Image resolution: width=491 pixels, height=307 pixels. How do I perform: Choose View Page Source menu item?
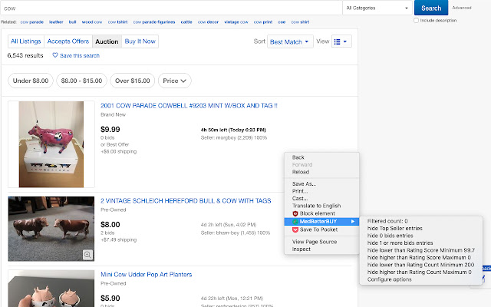[x=321, y=242]
